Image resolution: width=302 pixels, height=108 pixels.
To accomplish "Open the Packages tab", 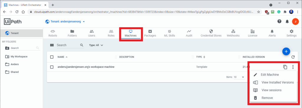I will 150,33.
